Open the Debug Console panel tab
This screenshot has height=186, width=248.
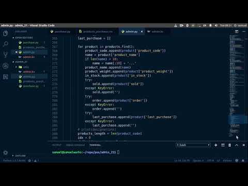pos(75,145)
